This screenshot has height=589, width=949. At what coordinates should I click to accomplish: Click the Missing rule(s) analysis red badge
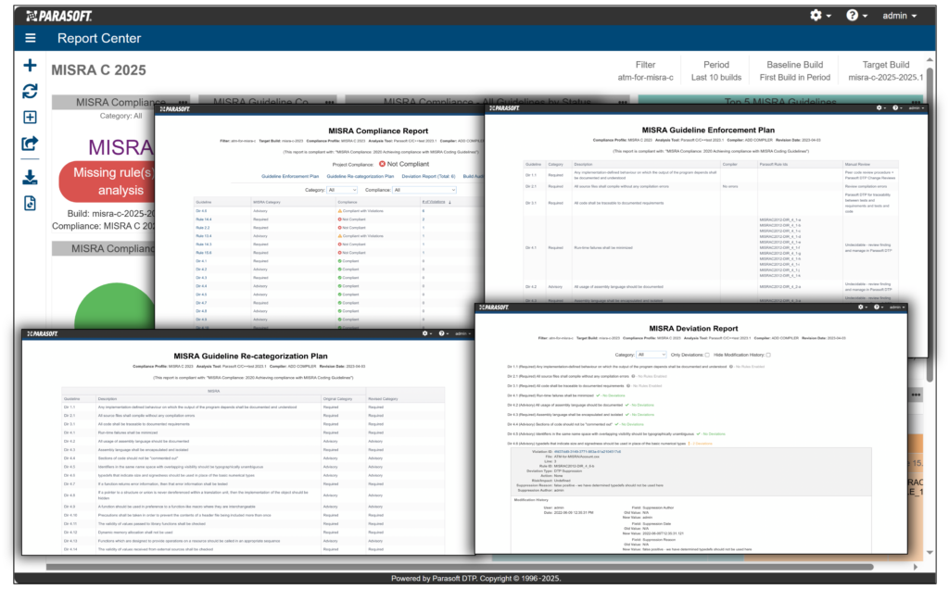coord(108,182)
